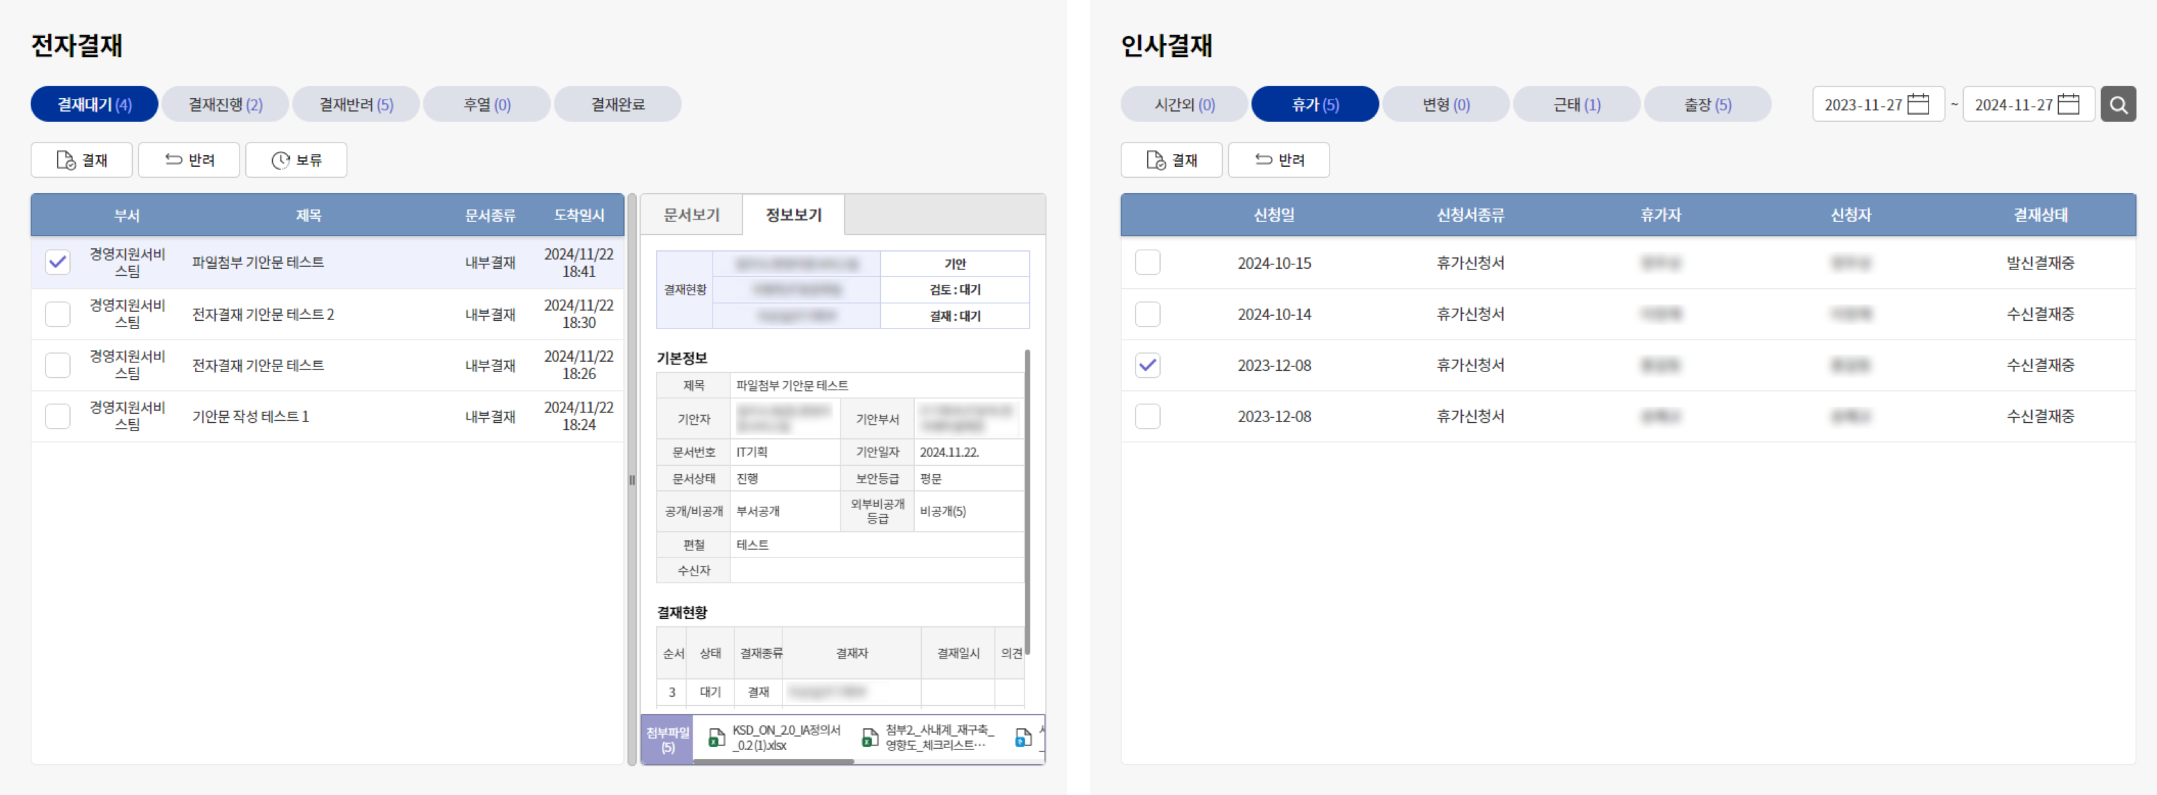
Task: Click the 2023-11-27 start date field
Action: tap(1862, 105)
